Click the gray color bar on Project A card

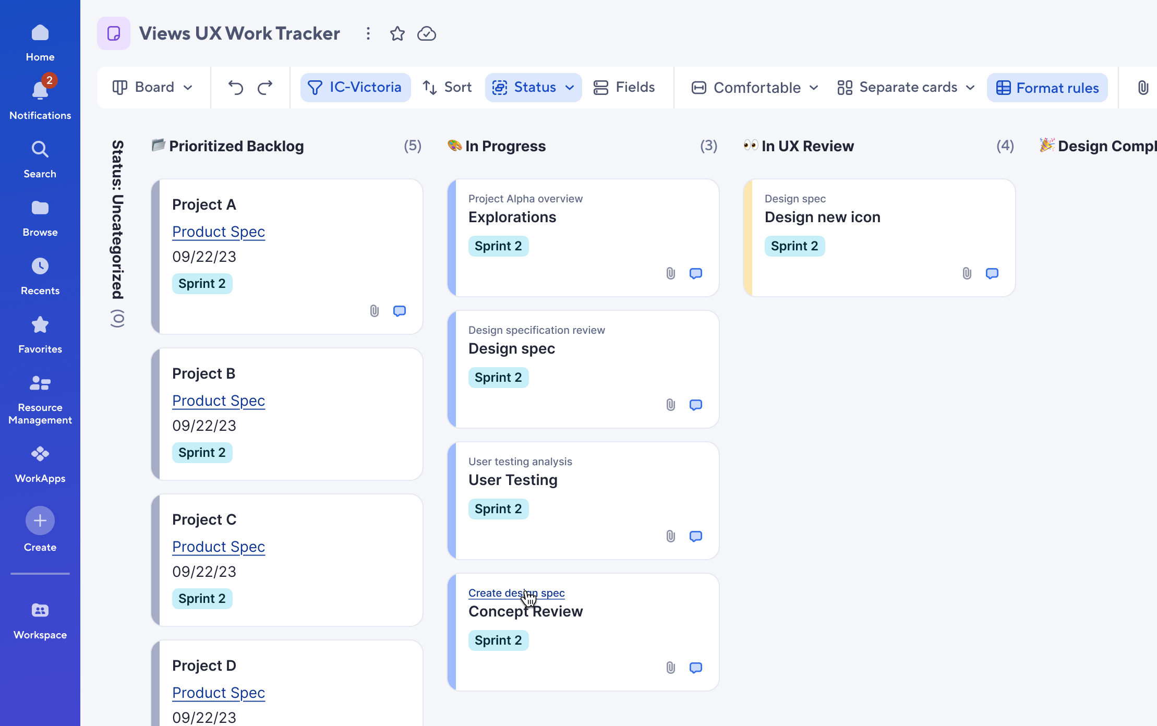pos(155,257)
